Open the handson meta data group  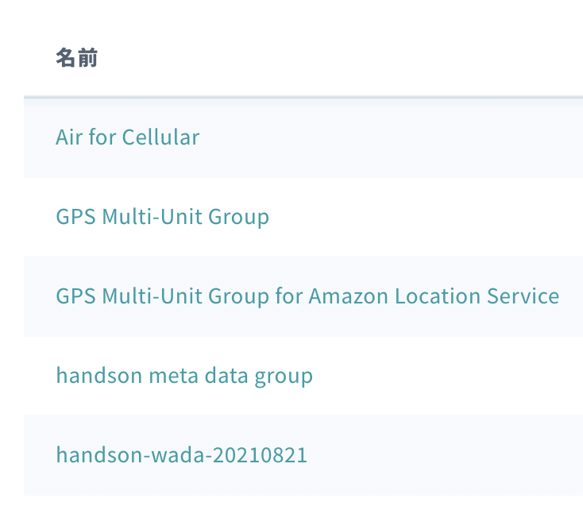pyautogui.click(x=184, y=375)
